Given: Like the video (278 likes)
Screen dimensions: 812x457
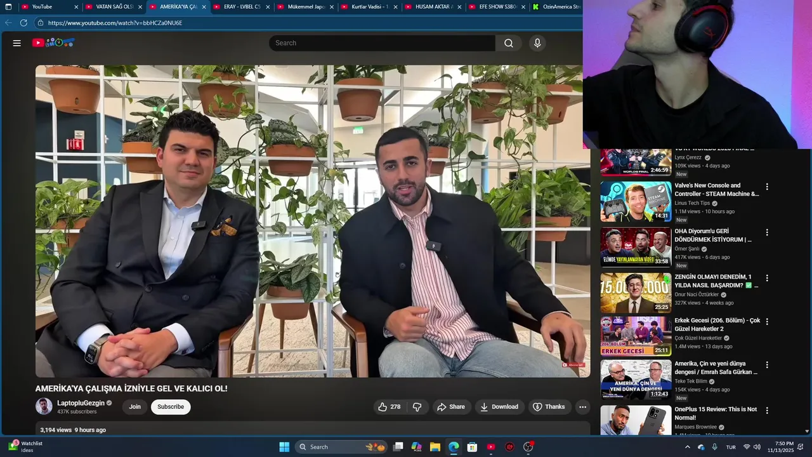Looking at the screenshot, I should 390,407.
